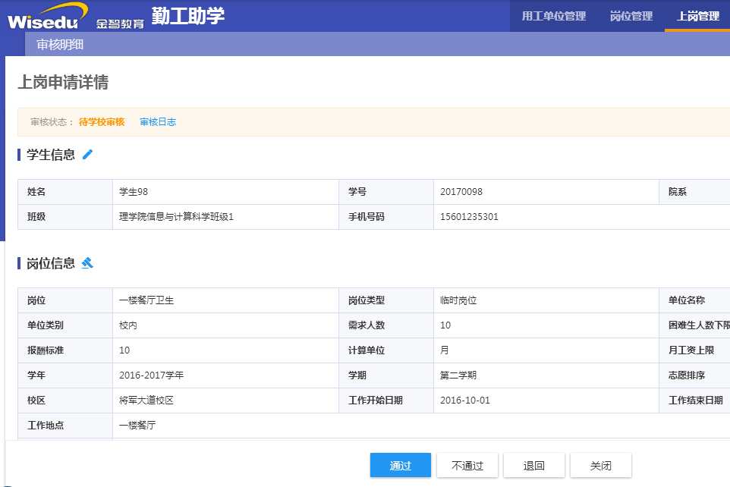The width and height of the screenshot is (730, 487).
Task: Click the start date 2016-10-01
Action: pyautogui.click(x=465, y=401)
